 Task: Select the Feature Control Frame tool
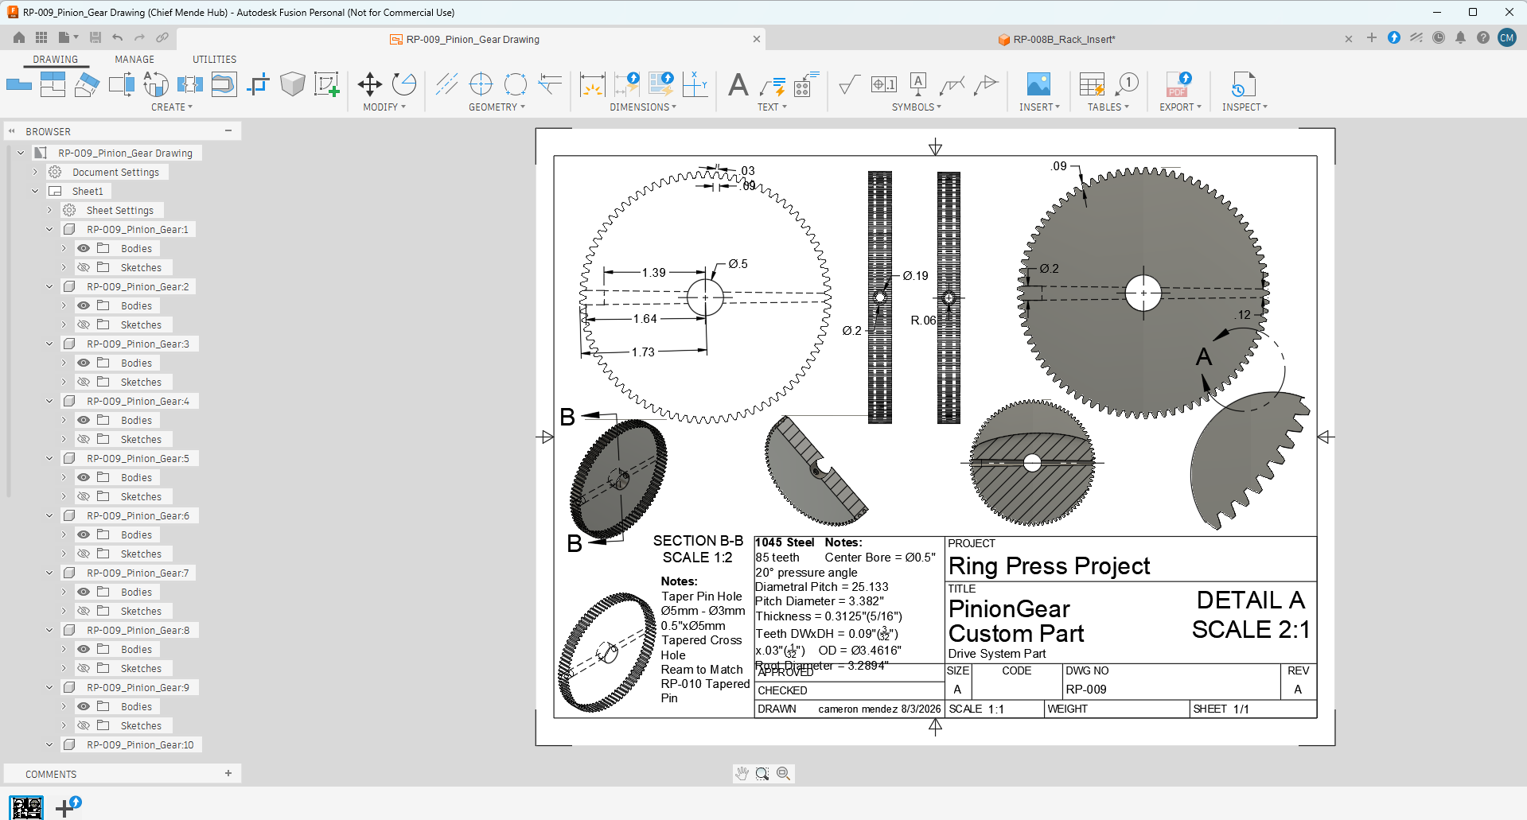coord(884,84)
